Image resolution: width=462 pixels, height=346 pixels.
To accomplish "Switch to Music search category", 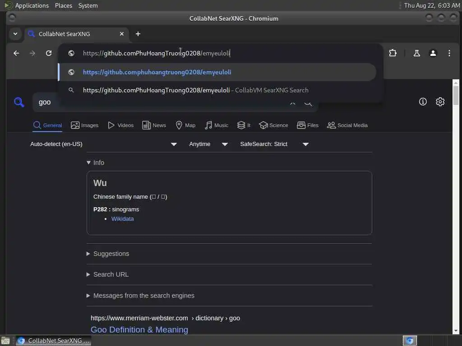I will [217, 125].
